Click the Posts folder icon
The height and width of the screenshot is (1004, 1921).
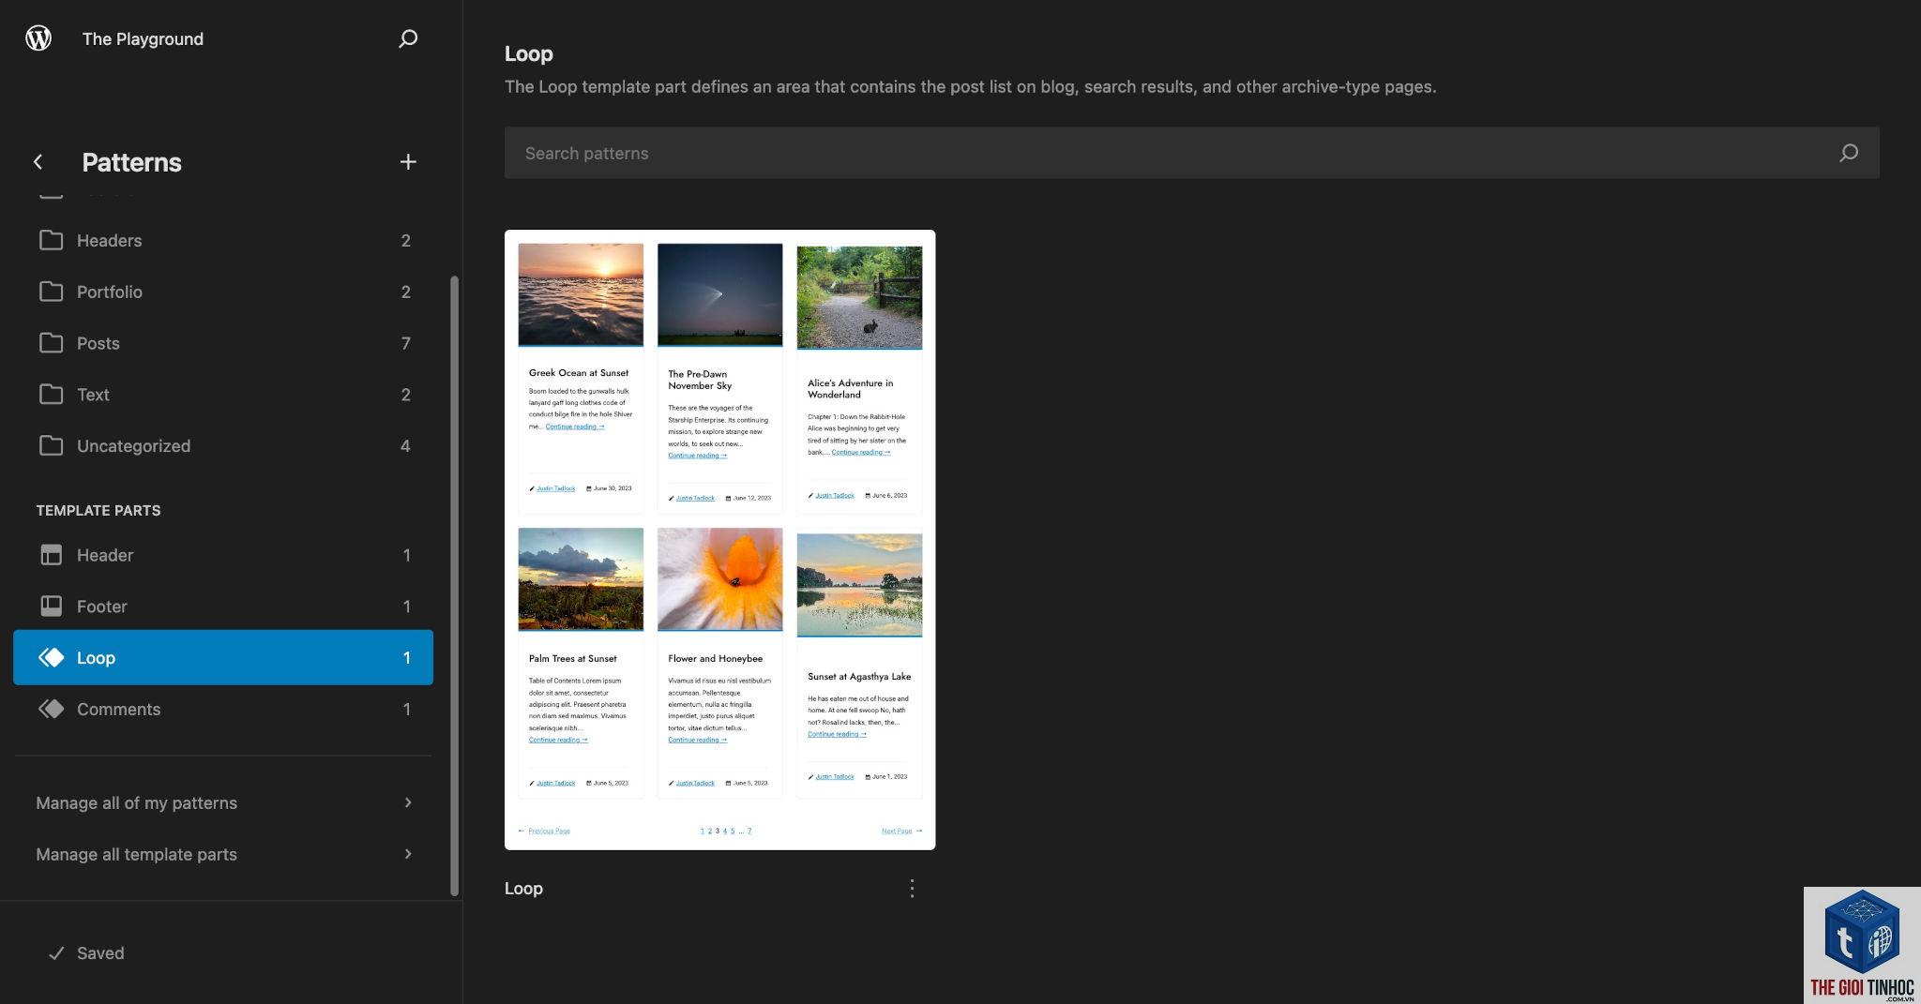[x=52, y=343]
